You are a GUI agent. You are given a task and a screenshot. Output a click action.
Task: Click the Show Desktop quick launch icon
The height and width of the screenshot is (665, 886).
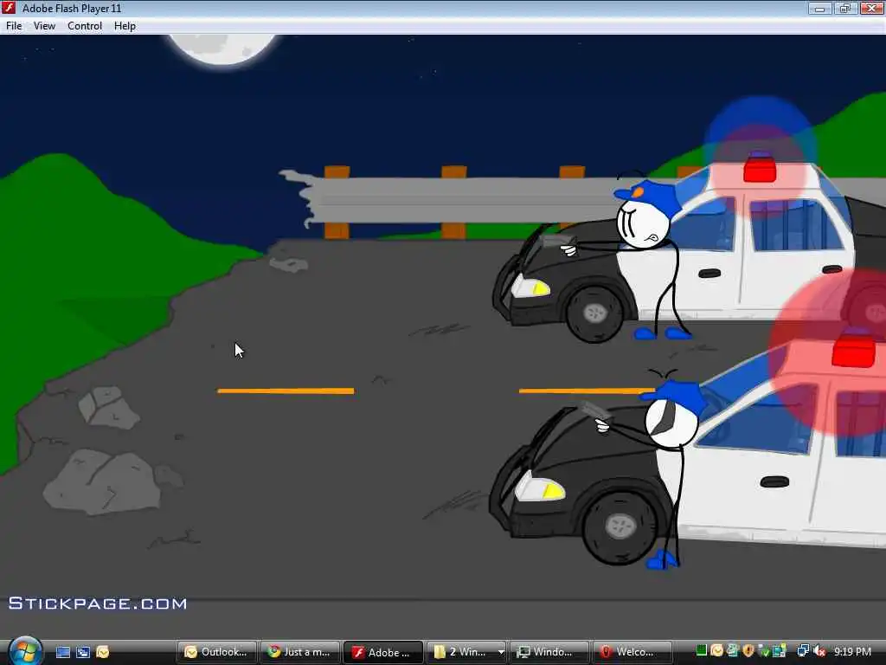click(62, 652)
